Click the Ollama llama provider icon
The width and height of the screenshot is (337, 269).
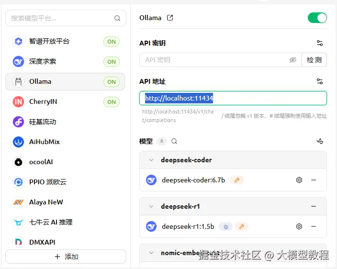pyautogui.click(x=19, y=82)
